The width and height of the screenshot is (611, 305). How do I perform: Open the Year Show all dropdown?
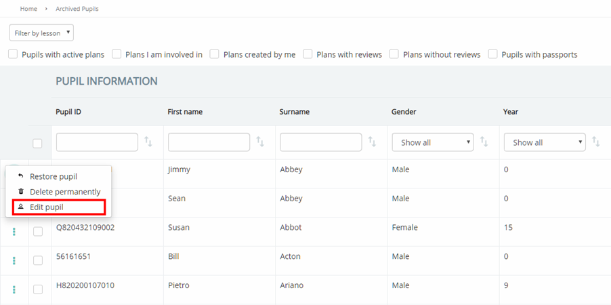tap(544, 142)
